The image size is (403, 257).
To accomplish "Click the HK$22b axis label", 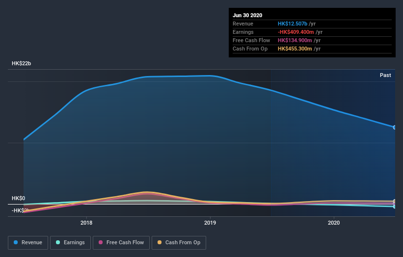I will coord(21,63).
